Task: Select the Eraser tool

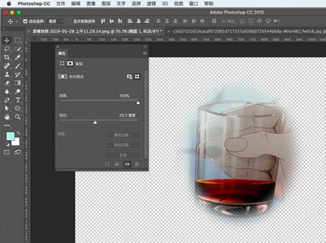Action: point(7,83)
